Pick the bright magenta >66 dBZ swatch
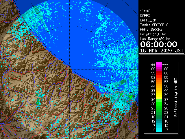The height and width of the screenshot is (139, 185). (159, 65)
